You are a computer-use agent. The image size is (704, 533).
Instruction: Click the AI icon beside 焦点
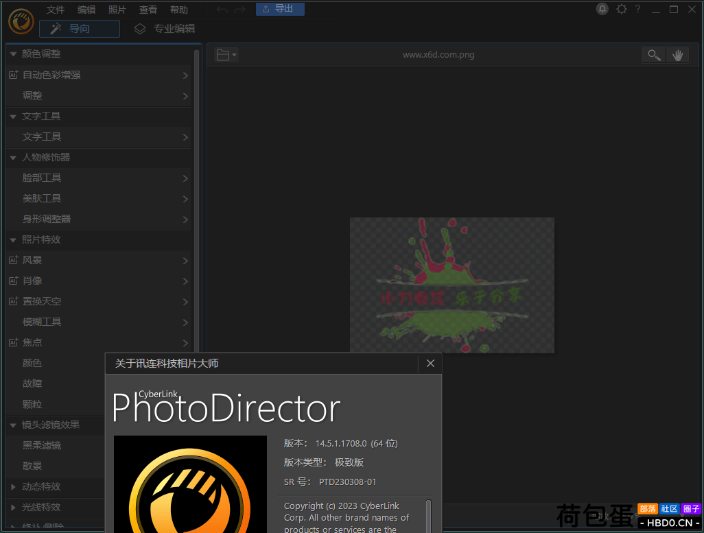pyautogui.click(x=14, y=342)
